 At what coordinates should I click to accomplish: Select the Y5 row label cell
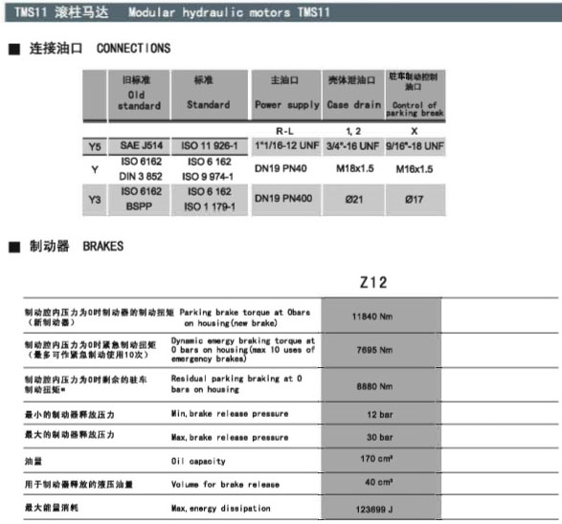pyautogui.click(x=95, y=146)
